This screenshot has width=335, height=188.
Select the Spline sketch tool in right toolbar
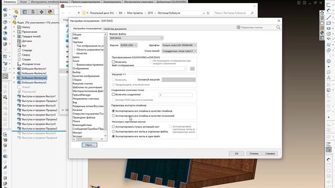[x=329, y=45]
